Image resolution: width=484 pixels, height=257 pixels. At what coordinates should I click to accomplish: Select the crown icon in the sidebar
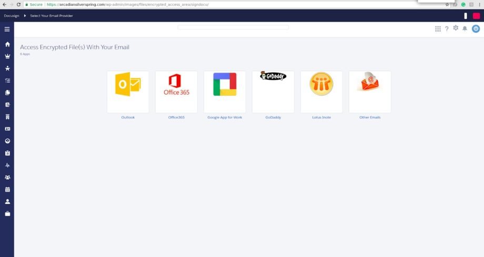click(x=7, y=56)
